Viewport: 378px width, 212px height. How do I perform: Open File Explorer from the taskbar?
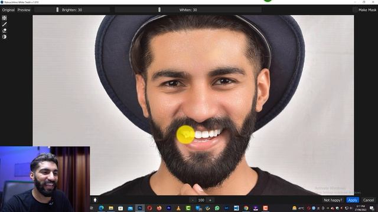click(111, 208)
